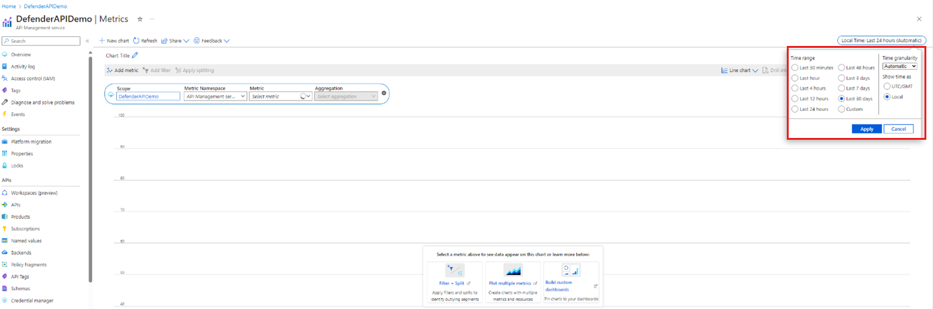The width and height of the screenshot is (933, 309).
Task: Click the Add metric icon button
Action: pyautogui.click(x=109, y=71)
